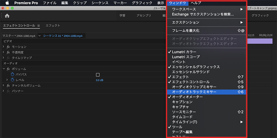Expand the チャンネルボリューム effect
The width and height of the screenshot is (277, 138).
(x=3, y=85)
